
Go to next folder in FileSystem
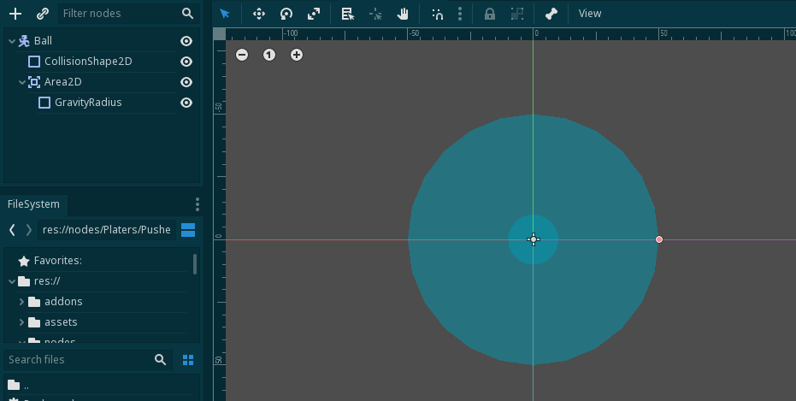tap(28, 230)
